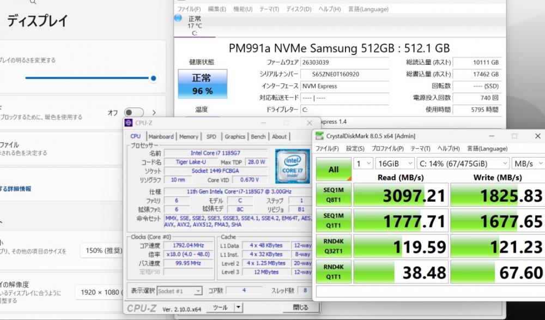The width and height of the screenshot is (545, 320).
Task: Expand night light settings chevron
Action: 154,112
